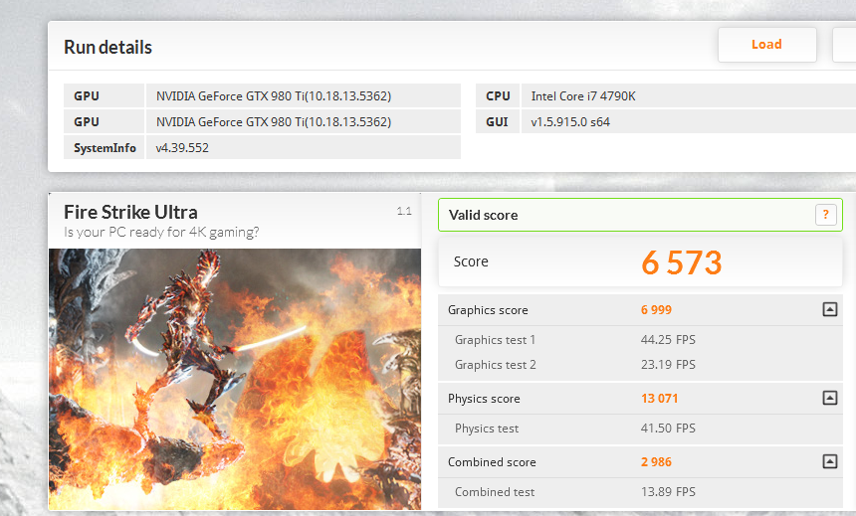Select Graphics test 1 result 44.25 FPS
Screen dimensions: 856x516
pyautogui.click(x=668, y=340)
